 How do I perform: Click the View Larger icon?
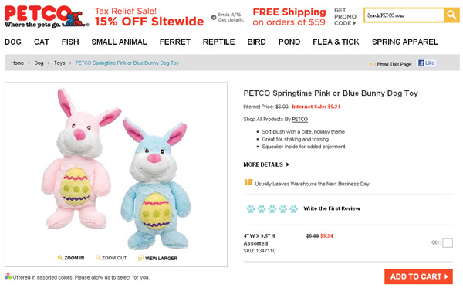pos(141,258)
